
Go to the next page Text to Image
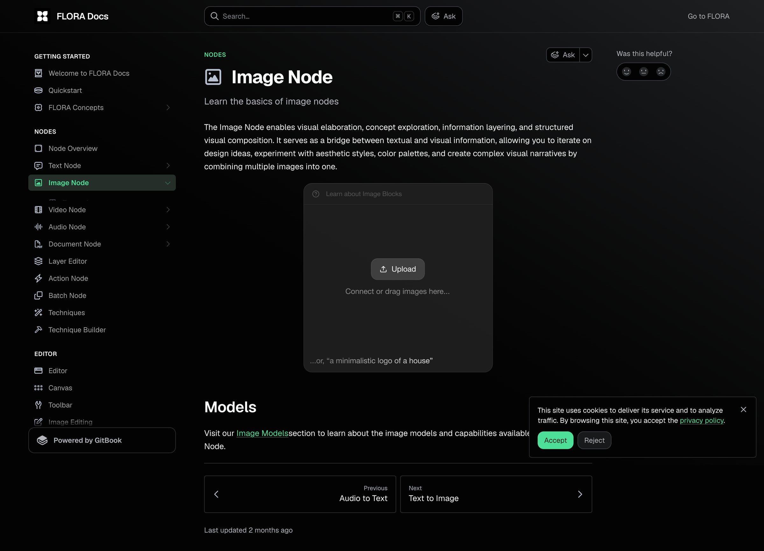coord(496,494)
